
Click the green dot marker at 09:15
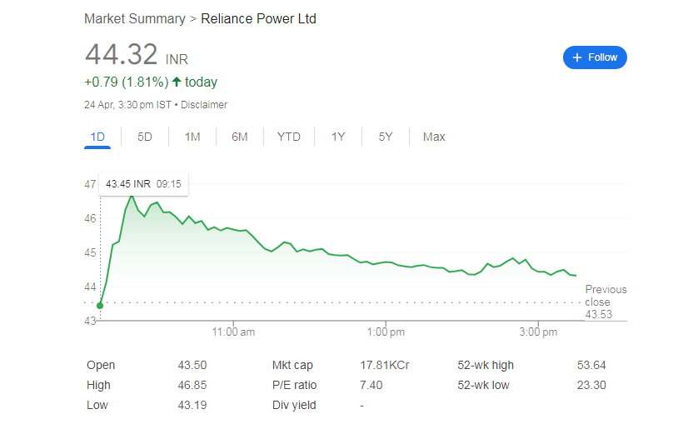click(x=100, y=306)
